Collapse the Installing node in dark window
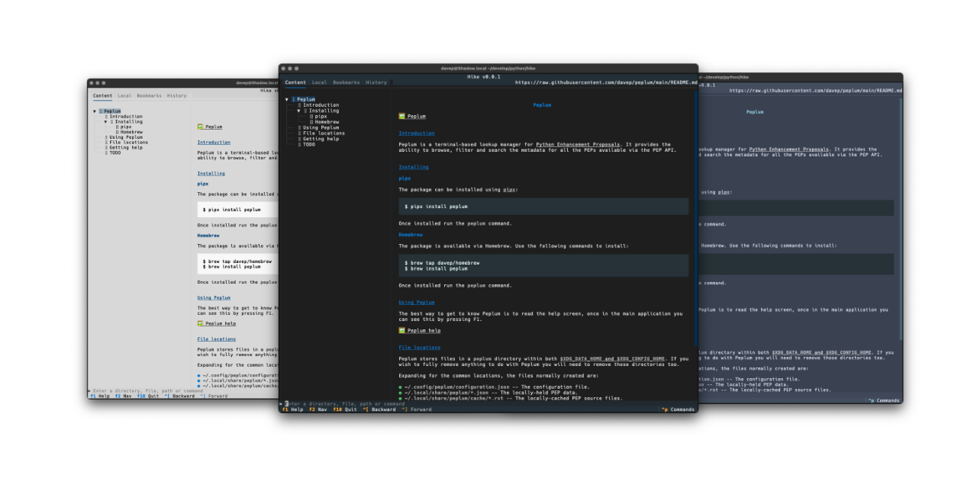 [299, 111]
